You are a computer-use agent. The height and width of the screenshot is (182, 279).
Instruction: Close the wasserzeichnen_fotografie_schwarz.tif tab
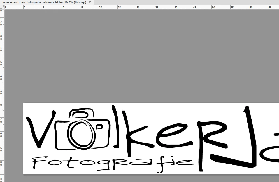point(90,2)
